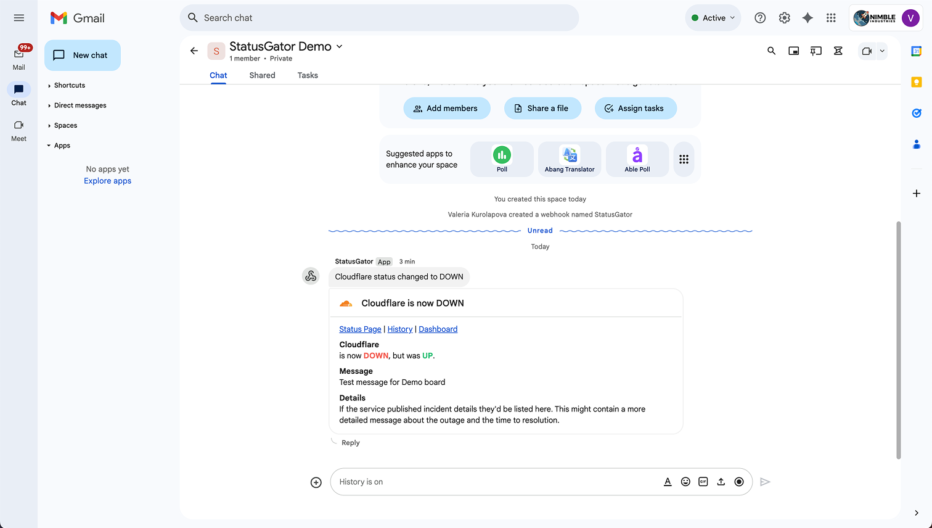Click the StatusGator webhook avatar
This screenshot has width=932, height=528.
[311, 276]
